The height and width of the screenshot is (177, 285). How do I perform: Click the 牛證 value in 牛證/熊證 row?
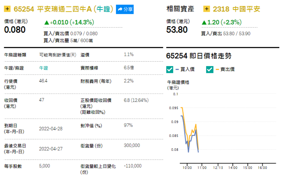(44, 68)
